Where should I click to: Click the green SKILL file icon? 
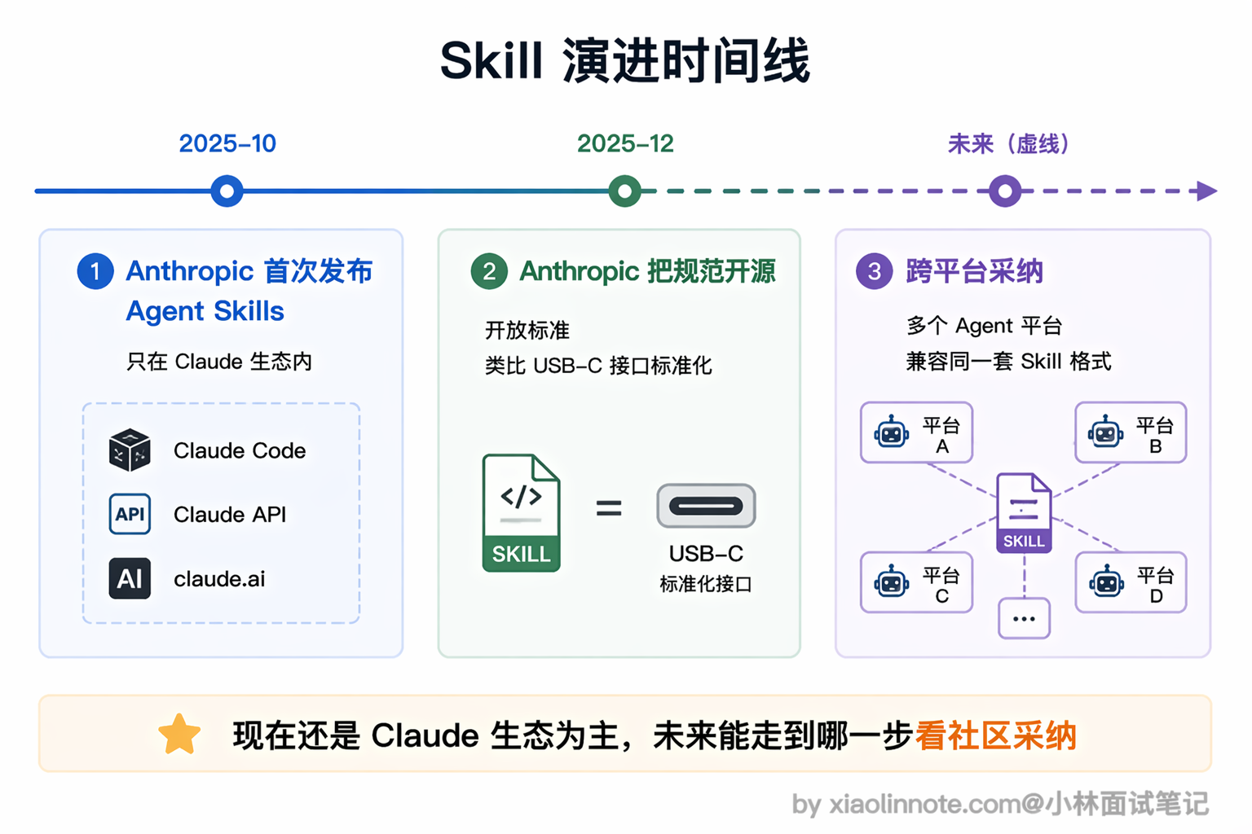[522, 513]
